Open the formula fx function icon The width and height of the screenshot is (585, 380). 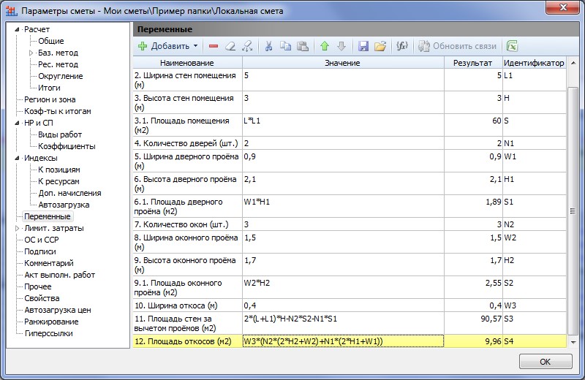click(x=401, y=46)
